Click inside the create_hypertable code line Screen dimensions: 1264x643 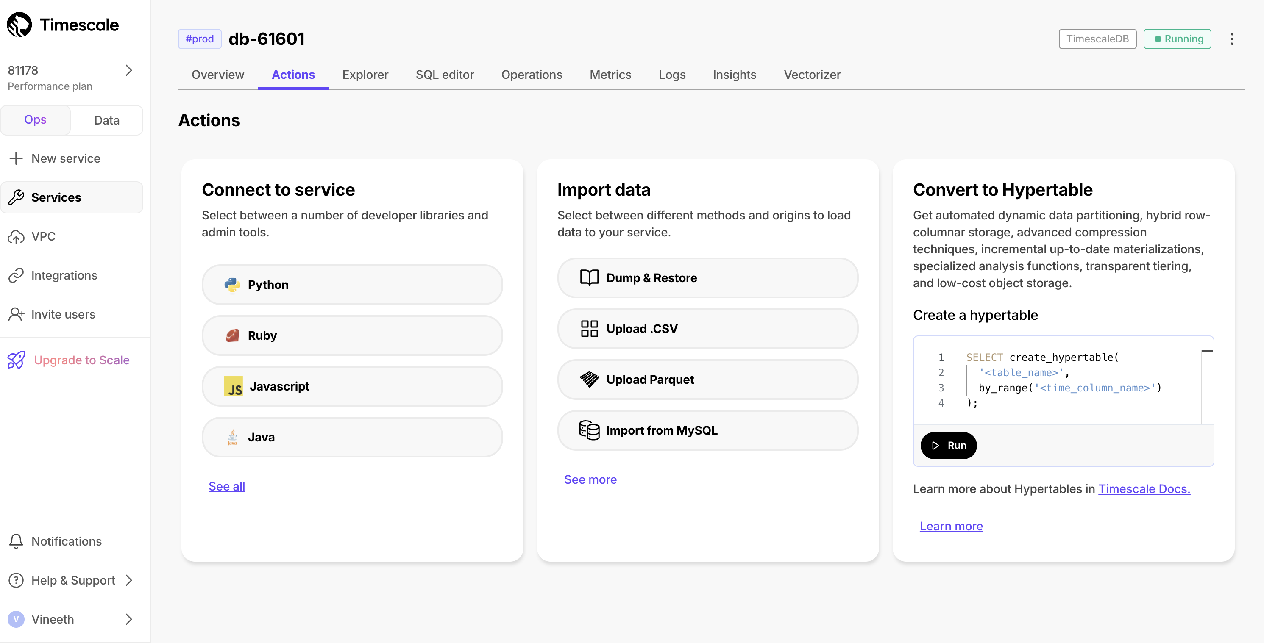[x=1042, y=357]
